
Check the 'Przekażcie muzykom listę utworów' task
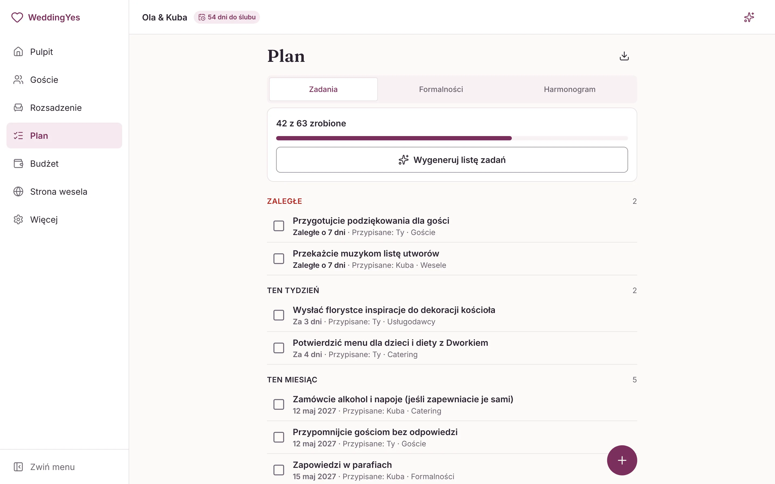[279, 259]
